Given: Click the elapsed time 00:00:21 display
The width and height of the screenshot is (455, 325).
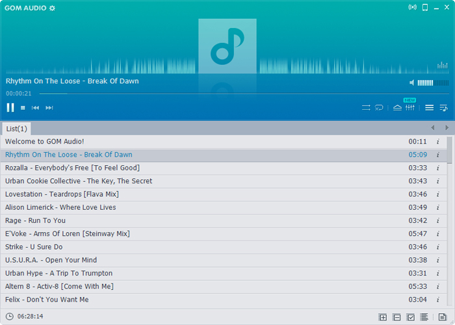Looking at the screenshot, I should point(19,94).
